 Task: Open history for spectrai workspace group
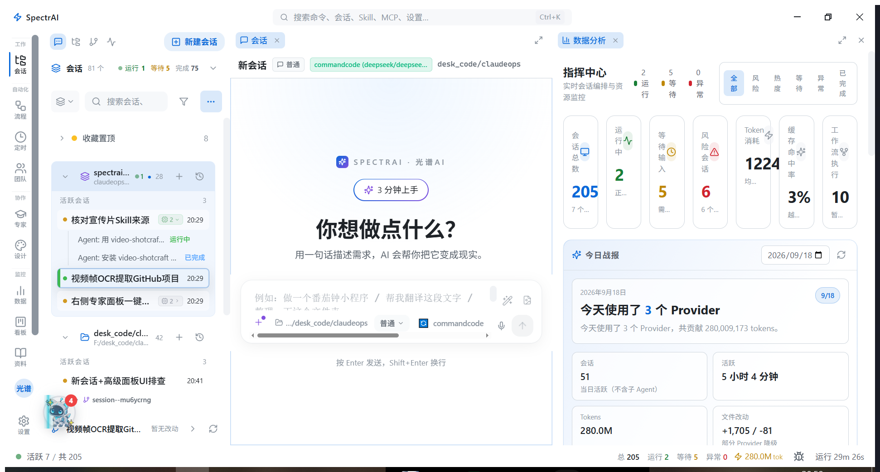point(199,176)
